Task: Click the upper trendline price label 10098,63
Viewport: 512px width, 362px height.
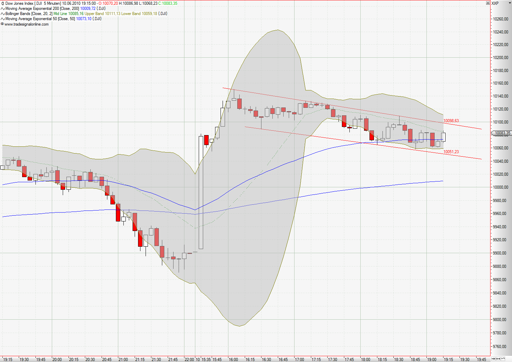Action: pos(451,121)
